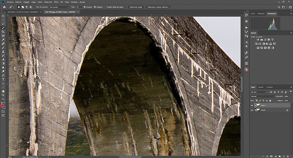The height and width of the screenshot is (158, 293).
Task: Select the Line tool
Action: coord(3,87)
